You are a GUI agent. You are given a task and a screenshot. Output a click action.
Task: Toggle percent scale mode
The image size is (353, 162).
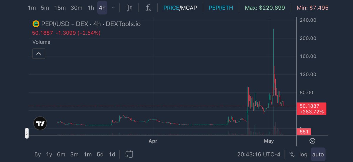[x=292, y=154]
